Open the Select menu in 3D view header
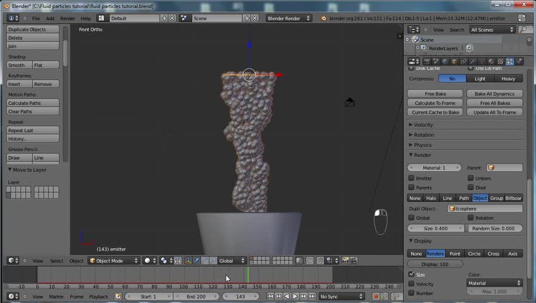 point(56,261)
